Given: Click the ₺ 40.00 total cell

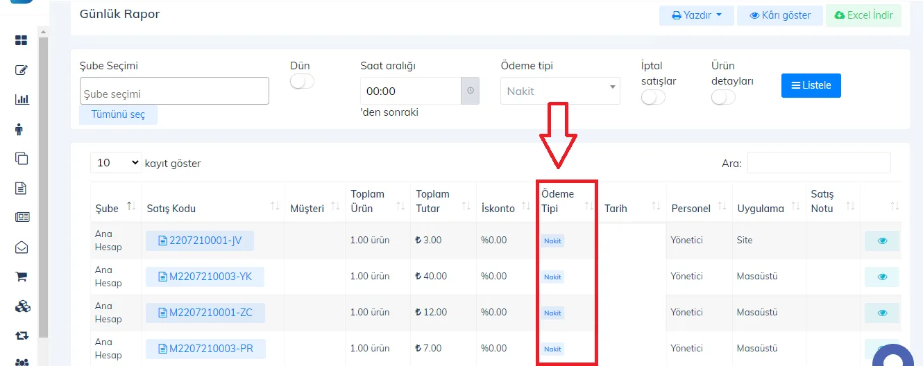Looking at the screenshot, I should pyautogui.click(x=443, y=277).
